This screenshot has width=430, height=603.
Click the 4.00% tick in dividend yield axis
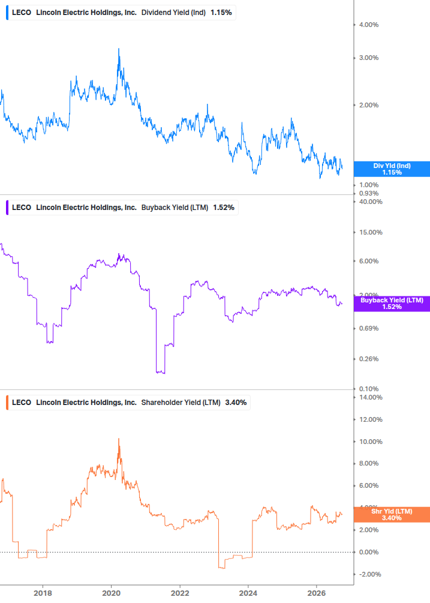368,25
